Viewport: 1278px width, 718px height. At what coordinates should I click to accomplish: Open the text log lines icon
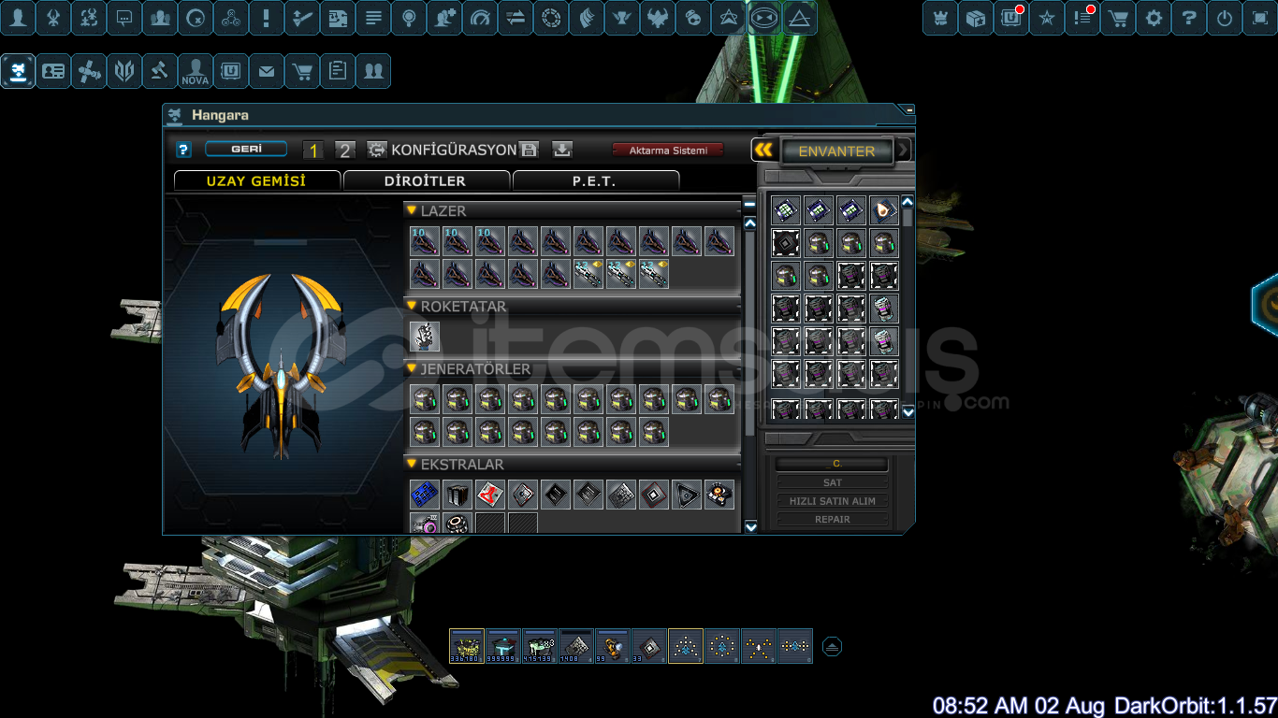pyautogui.click(x=373, y=18)
